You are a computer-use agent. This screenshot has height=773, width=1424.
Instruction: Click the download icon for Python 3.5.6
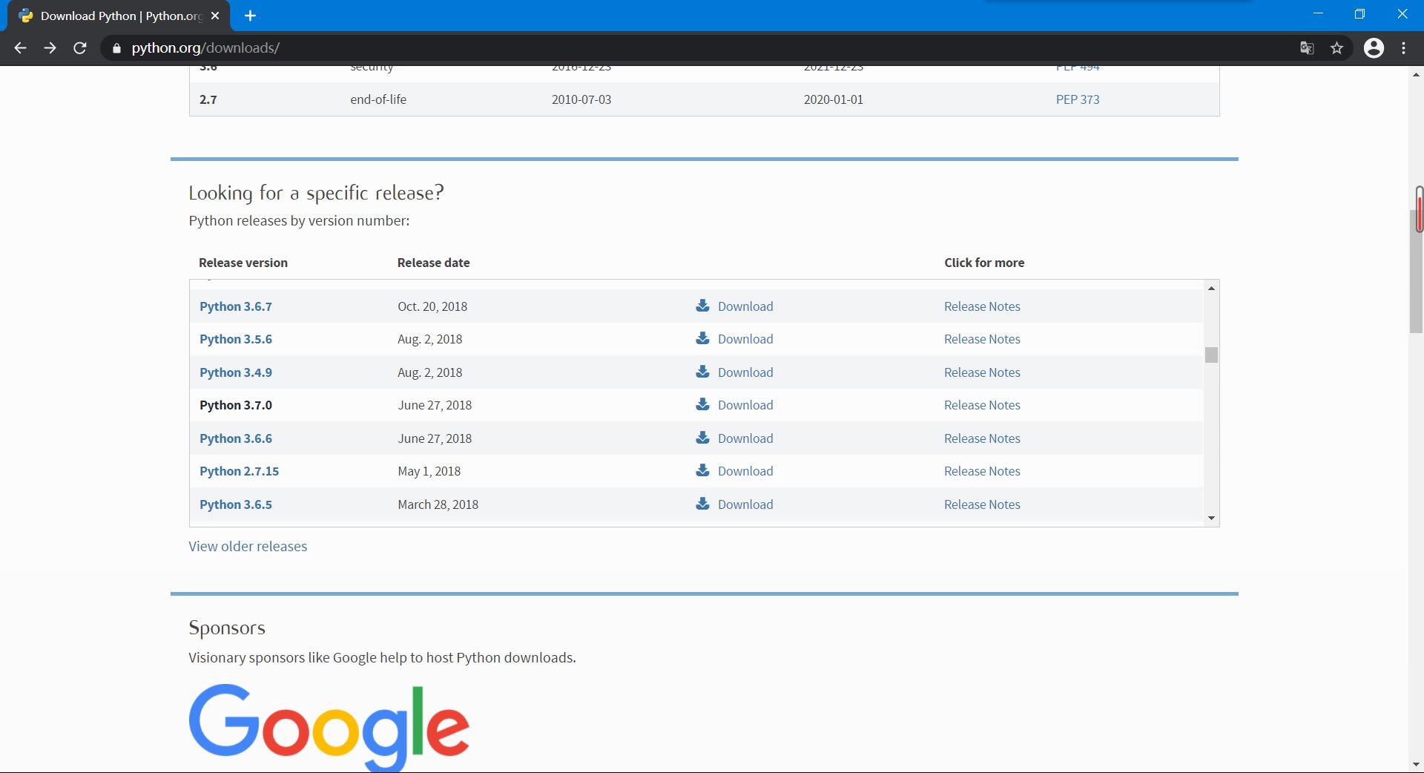point(702,338)
